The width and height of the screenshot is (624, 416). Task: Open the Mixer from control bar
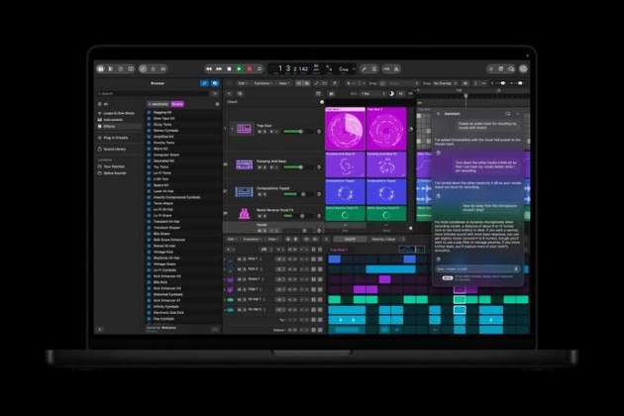pyautogui.click(x=153, y=69)
